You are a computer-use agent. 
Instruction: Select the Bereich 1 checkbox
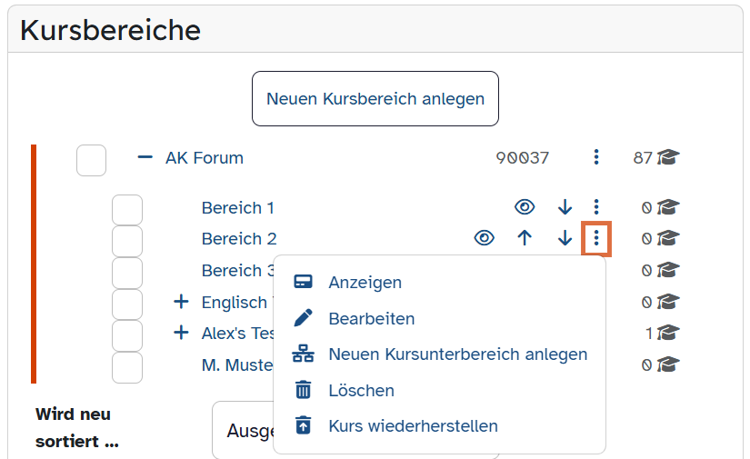127,210
